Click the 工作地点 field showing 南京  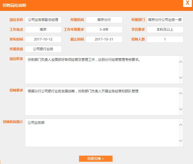pyautogui.click(x=43, y=30)
